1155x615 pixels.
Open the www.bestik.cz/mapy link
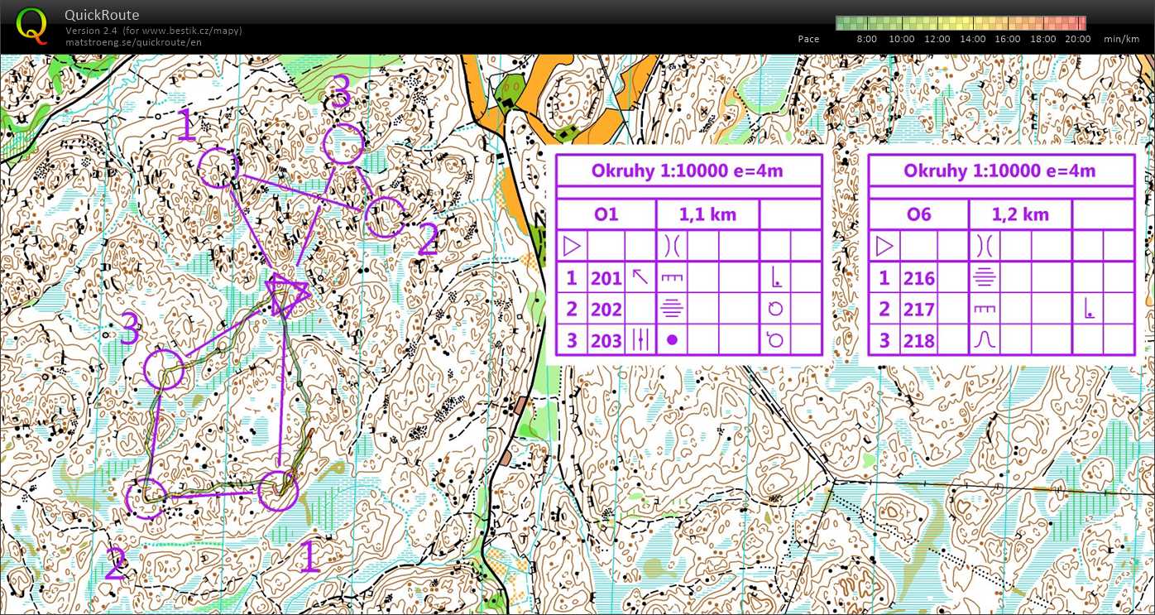(193, 31)
